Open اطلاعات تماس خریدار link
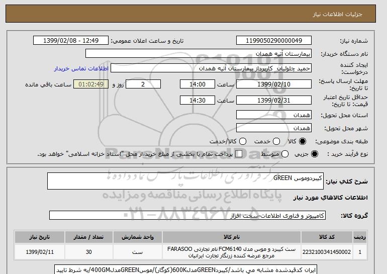This screenshot has height=274, width=387. pyautogui.click(x=81, y=68)
